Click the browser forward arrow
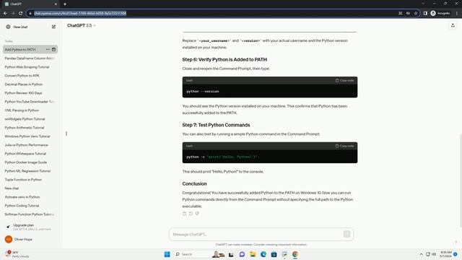 (13, 13)
